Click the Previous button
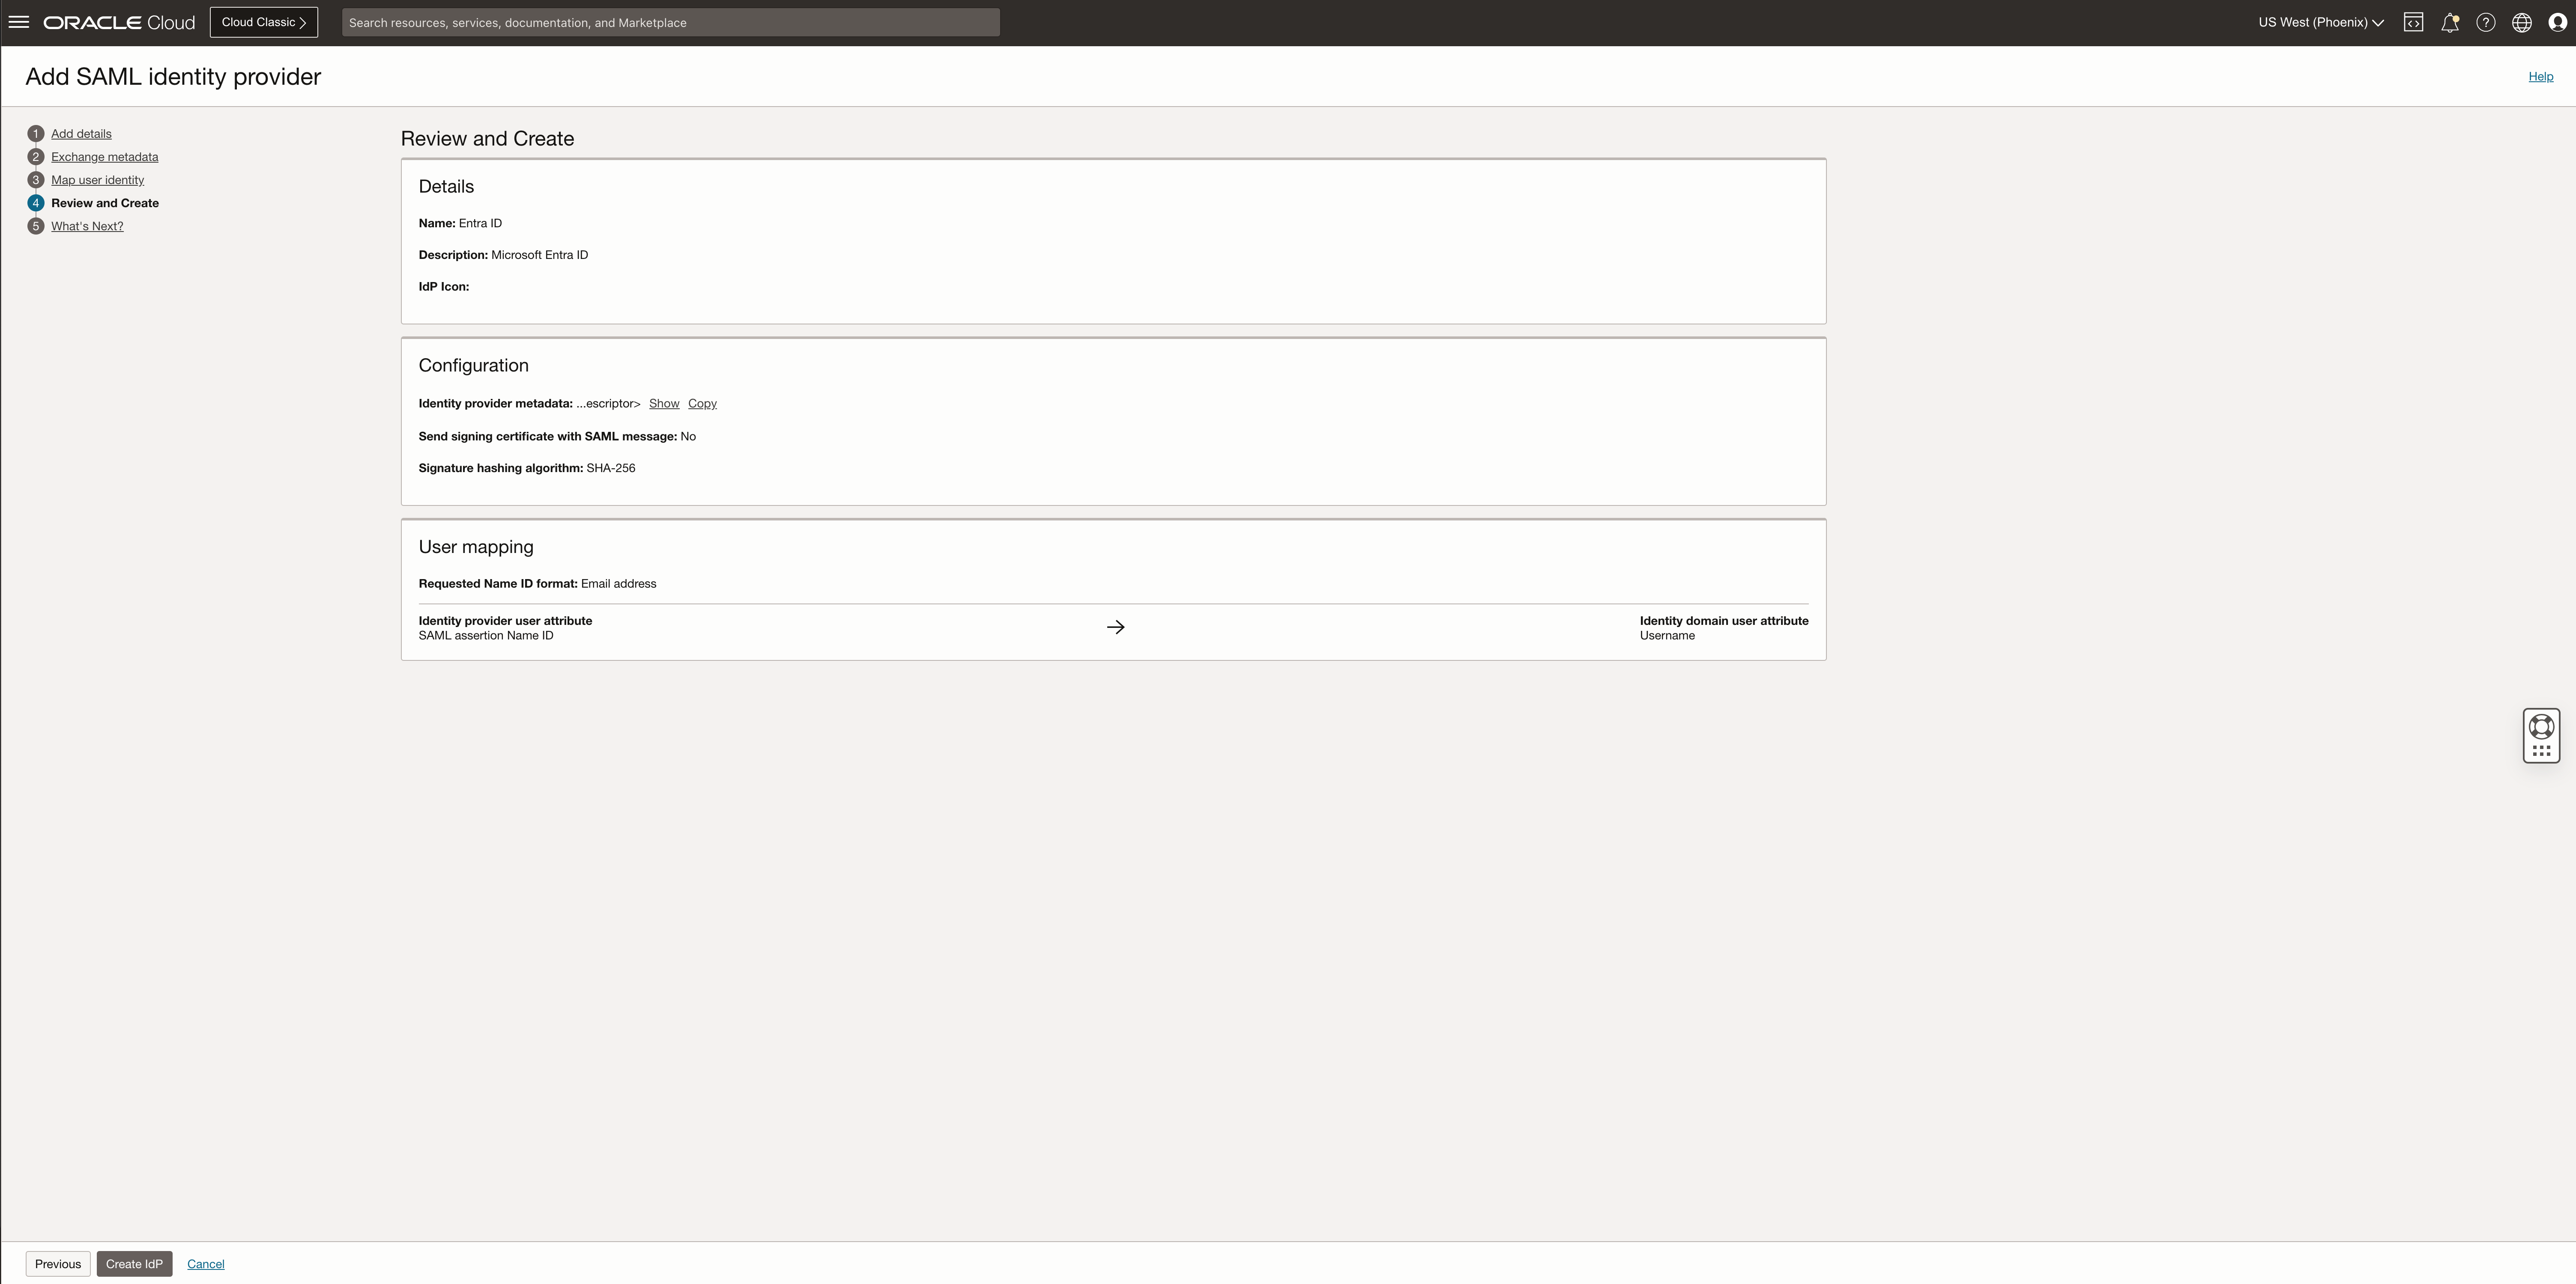2576x1284 pixels. pos(58,1264)
